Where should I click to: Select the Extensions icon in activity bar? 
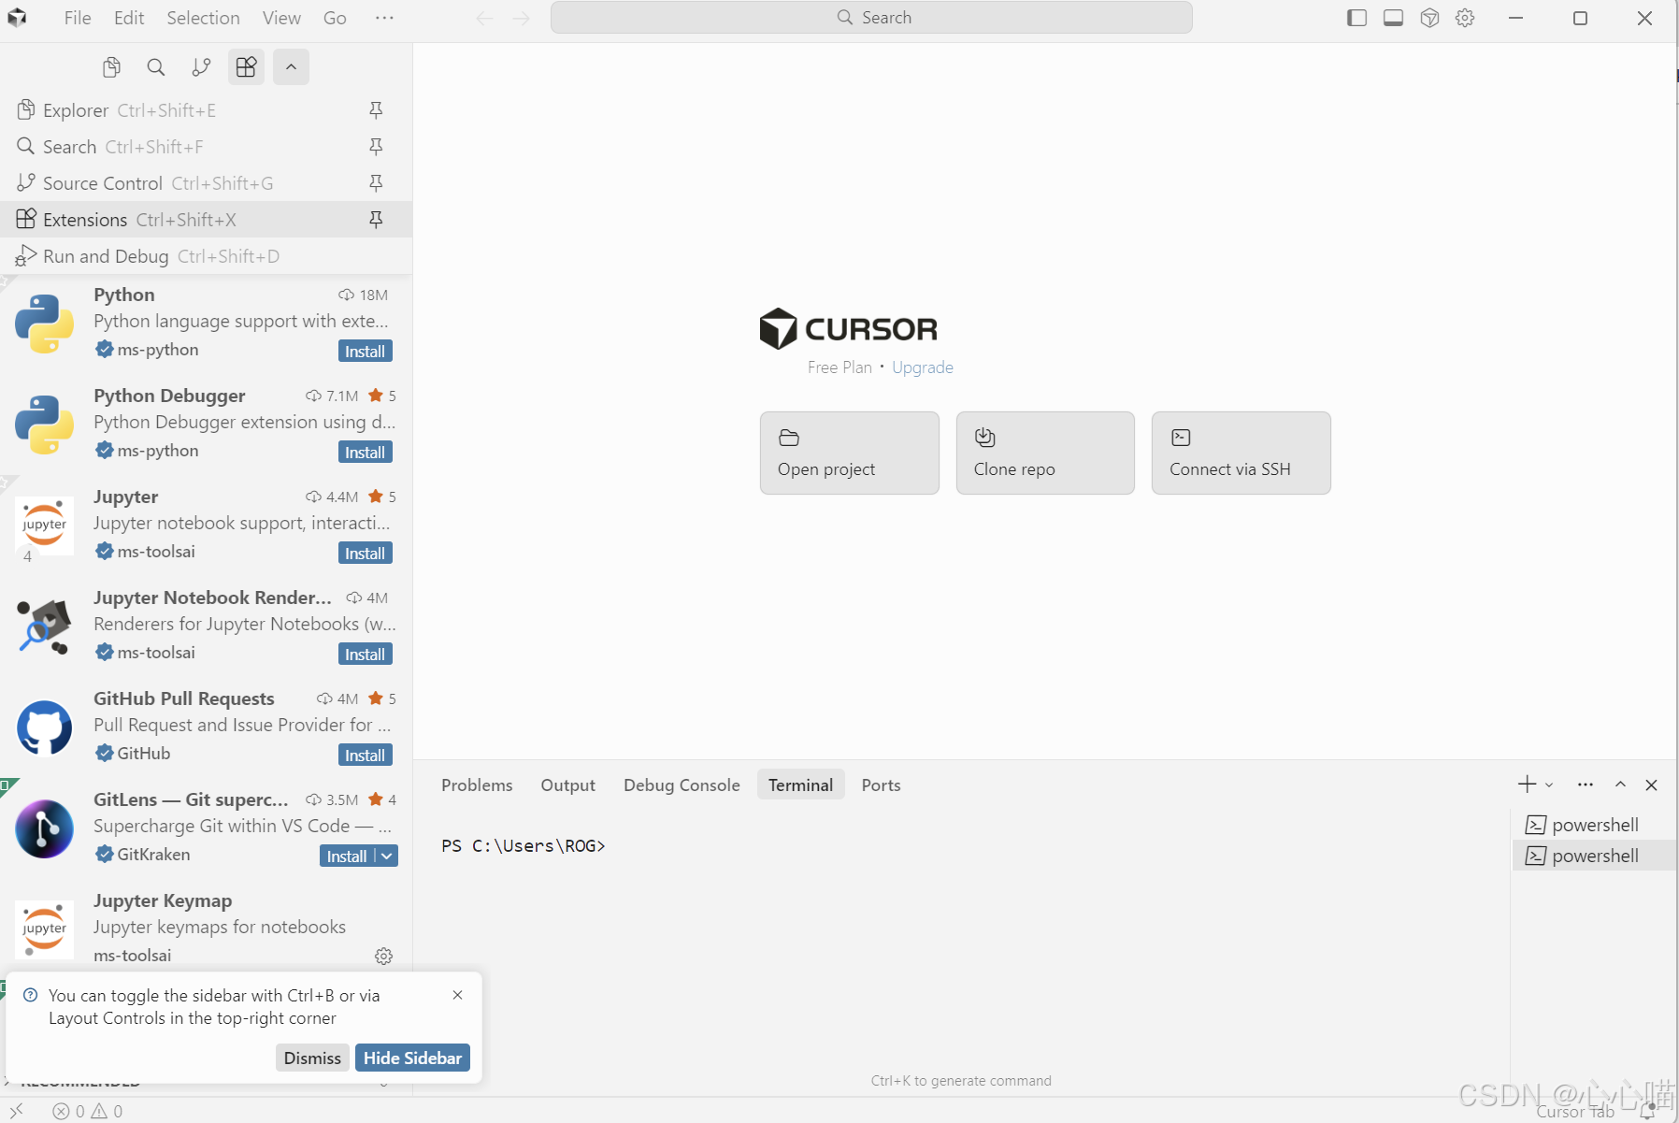tap(246, 67)
